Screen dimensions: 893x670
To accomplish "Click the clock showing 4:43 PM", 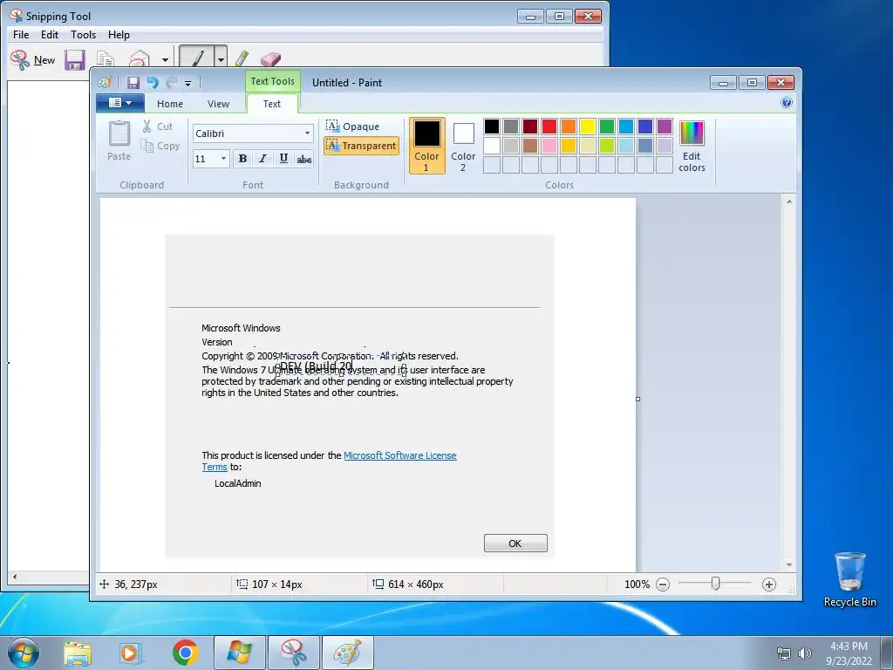I will (x=849, y=646).
